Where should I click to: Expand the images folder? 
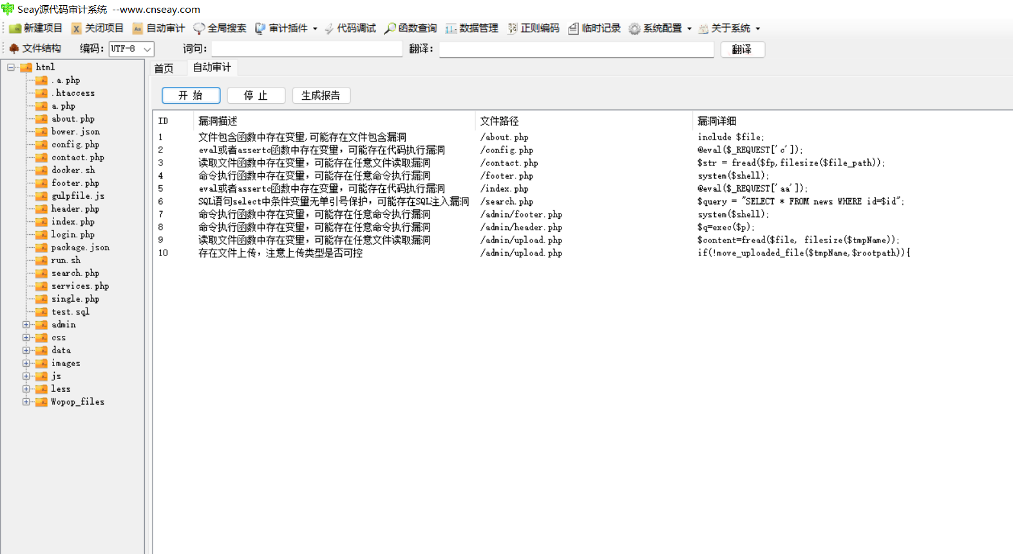tap(26, 363)
